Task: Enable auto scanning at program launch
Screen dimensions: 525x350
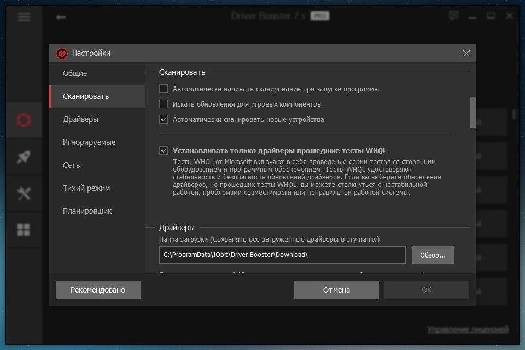Action: pyautogui.click(x=164, y=89)
